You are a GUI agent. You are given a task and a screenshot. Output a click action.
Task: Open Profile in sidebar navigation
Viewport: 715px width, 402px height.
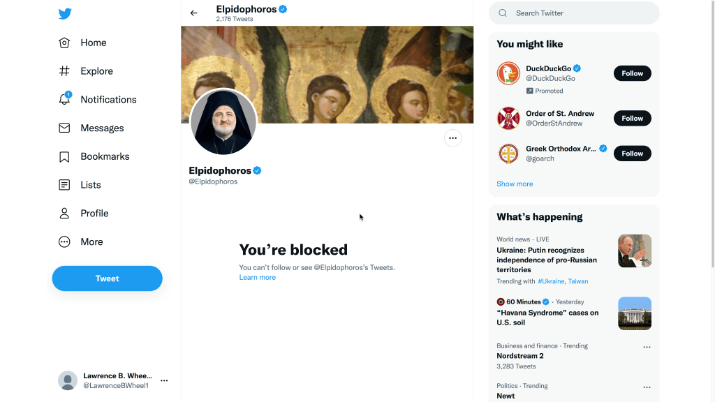click(94, 214)
